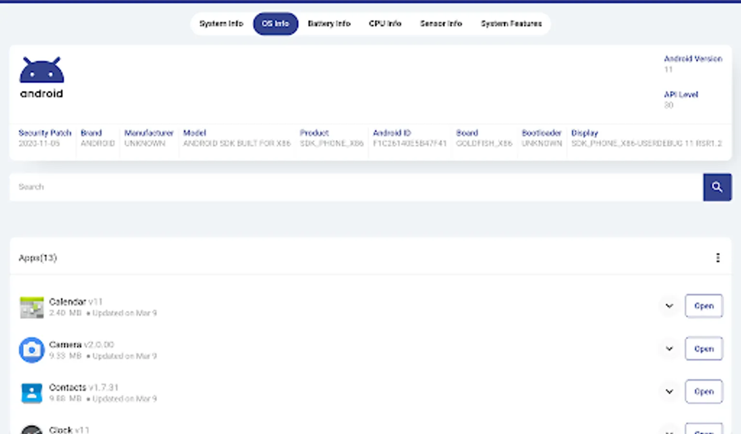Switch to the Battery Info tab
This screenshot has width=741, height=434.
click(x=329, y=24)
